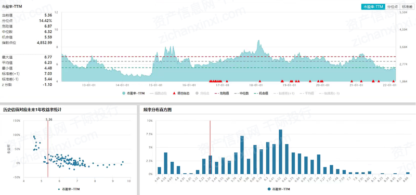Click the red triangle marker near 18-01-01
This screenshot has width=416, height=195.
pyautogui.click(x=260, y=81)
